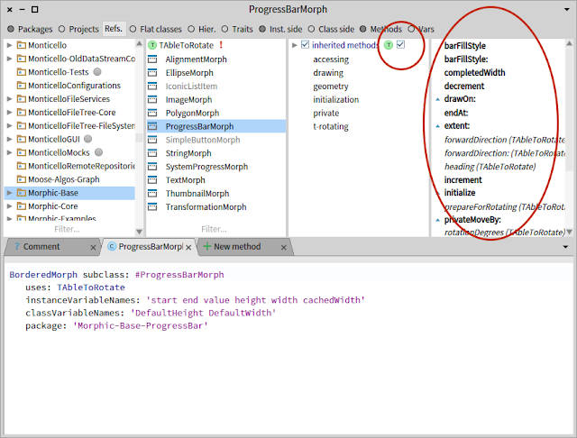Select the Packages radio button
Image resolution: width=577 pixels, height=438 pixels.
point(11,29)
